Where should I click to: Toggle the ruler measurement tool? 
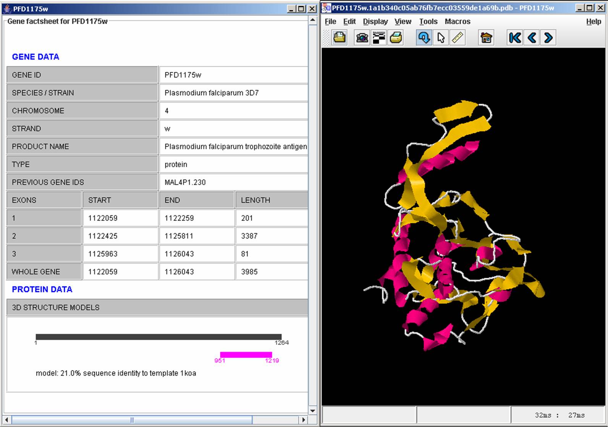[x=457, y=38]
